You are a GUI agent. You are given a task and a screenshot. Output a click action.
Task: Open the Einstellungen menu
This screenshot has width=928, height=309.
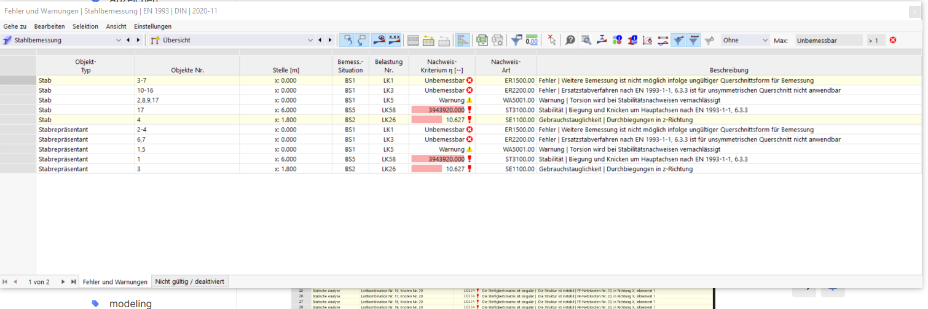point(153,26)
